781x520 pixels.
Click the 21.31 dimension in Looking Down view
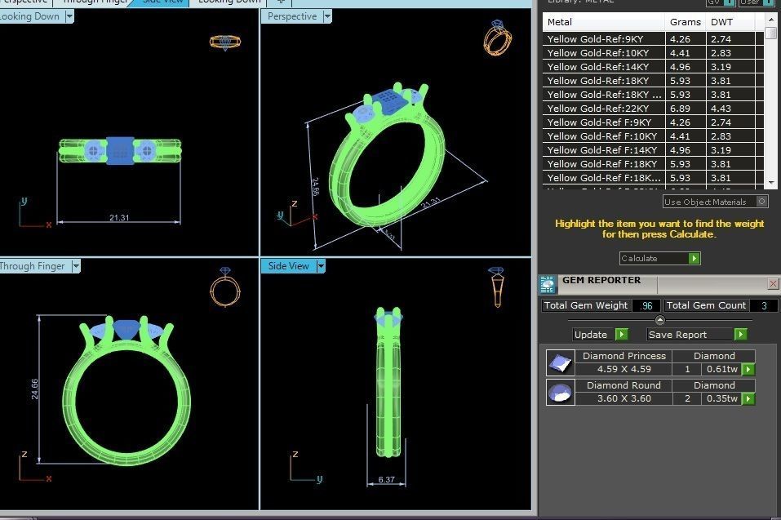coord(119,218)
